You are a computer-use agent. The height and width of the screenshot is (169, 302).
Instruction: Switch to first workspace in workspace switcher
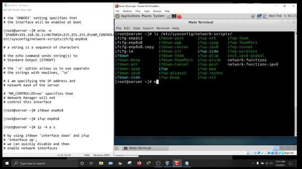click(x=276, y=148)
